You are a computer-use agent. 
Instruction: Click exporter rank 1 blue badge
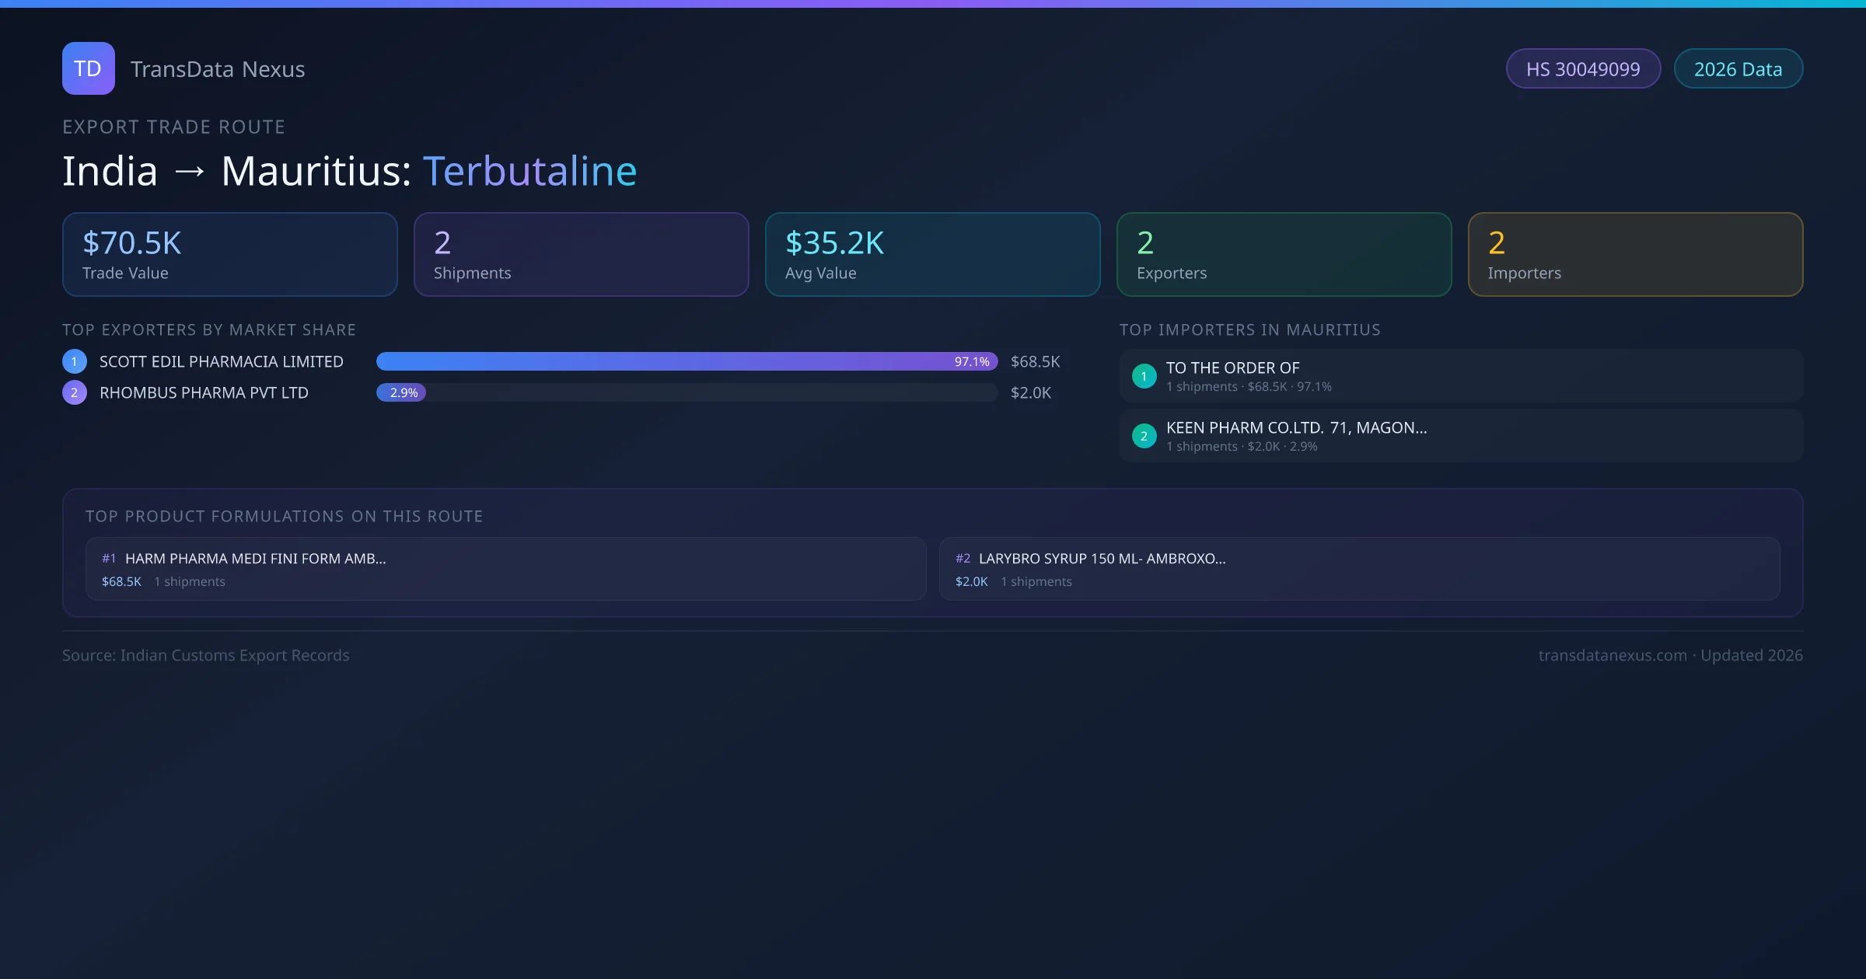click(75, 361)
